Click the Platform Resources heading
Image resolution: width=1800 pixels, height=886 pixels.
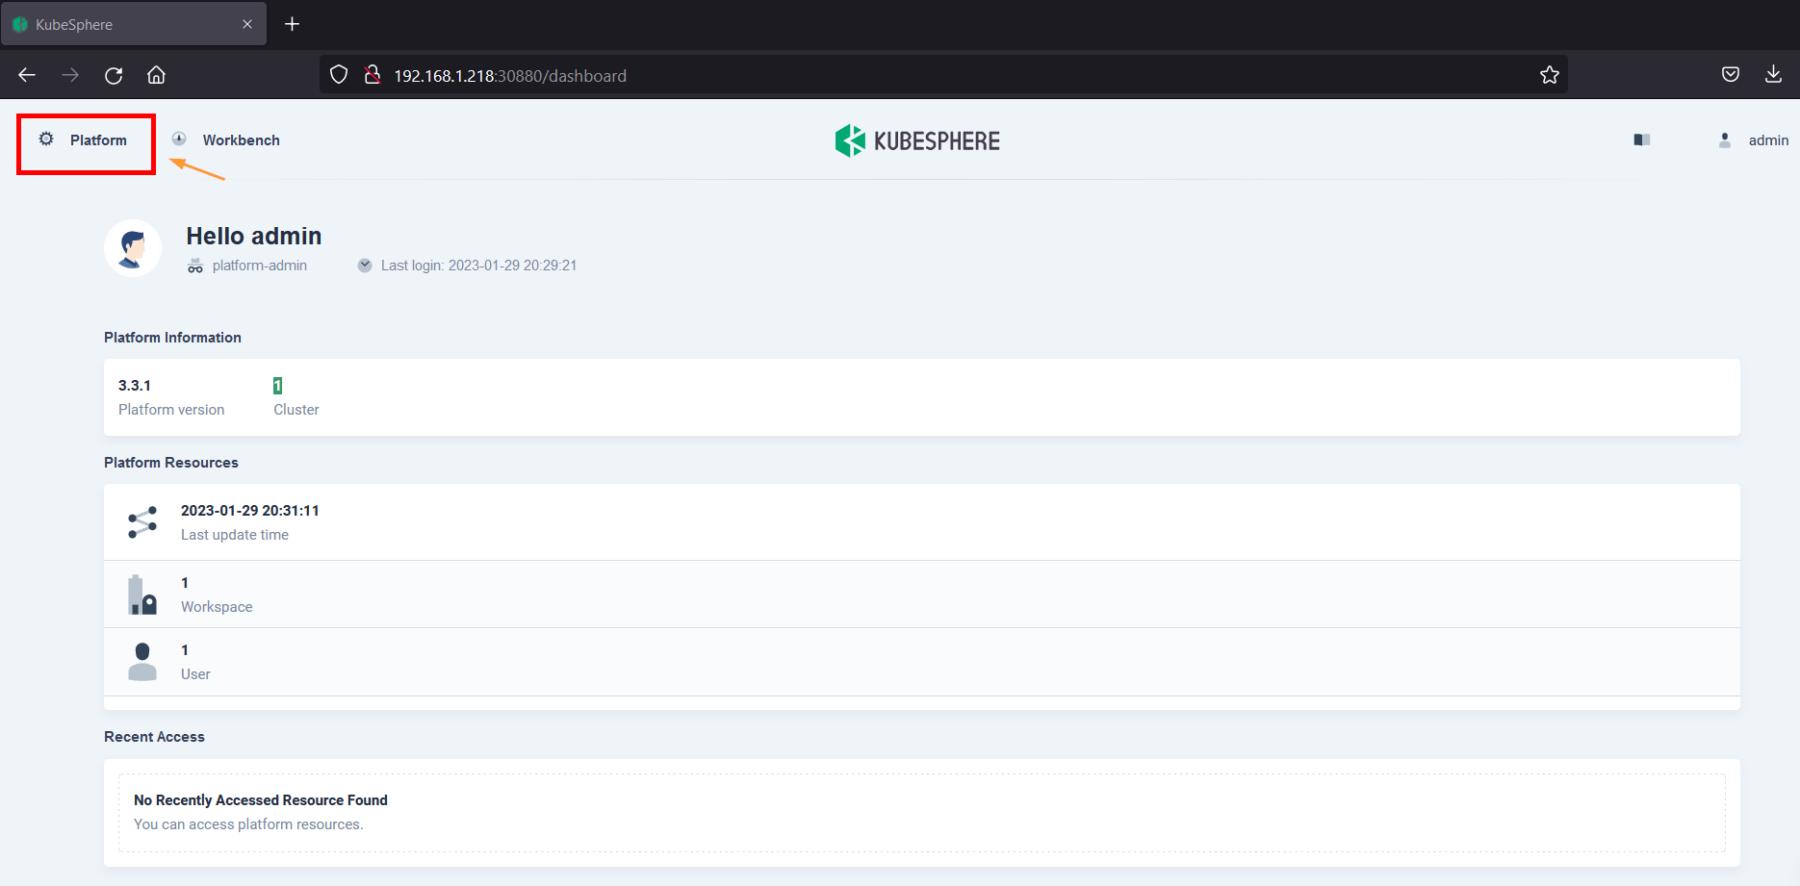171,463
